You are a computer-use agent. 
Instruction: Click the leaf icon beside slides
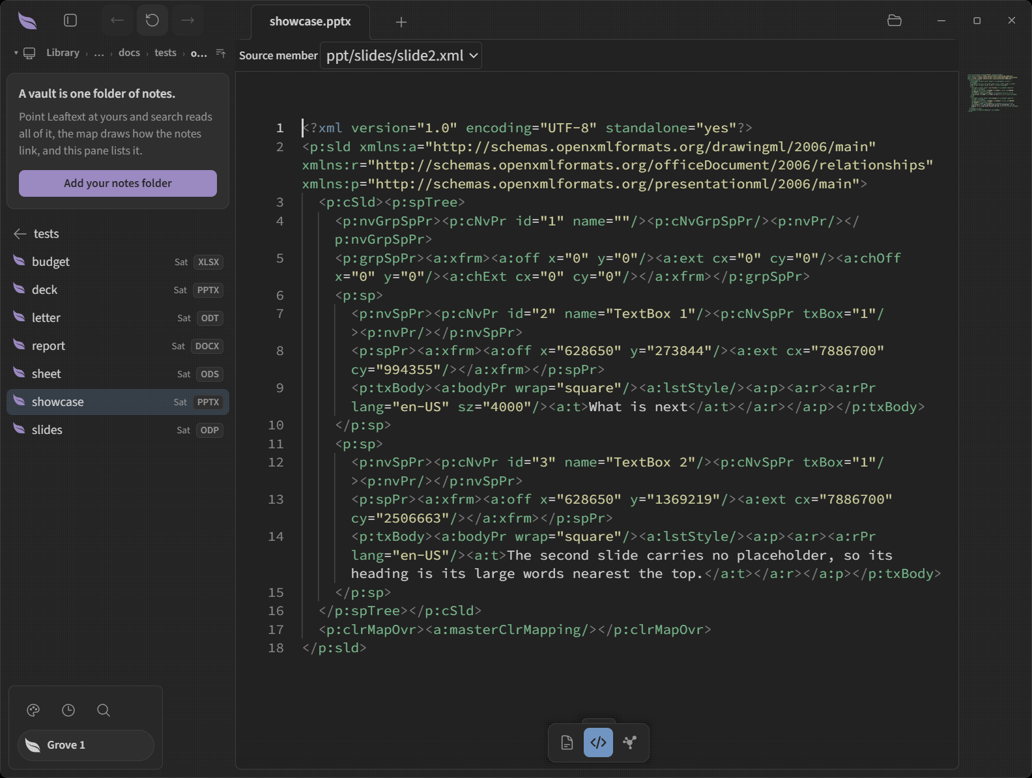pyautogui.click(x=20, y=429)
